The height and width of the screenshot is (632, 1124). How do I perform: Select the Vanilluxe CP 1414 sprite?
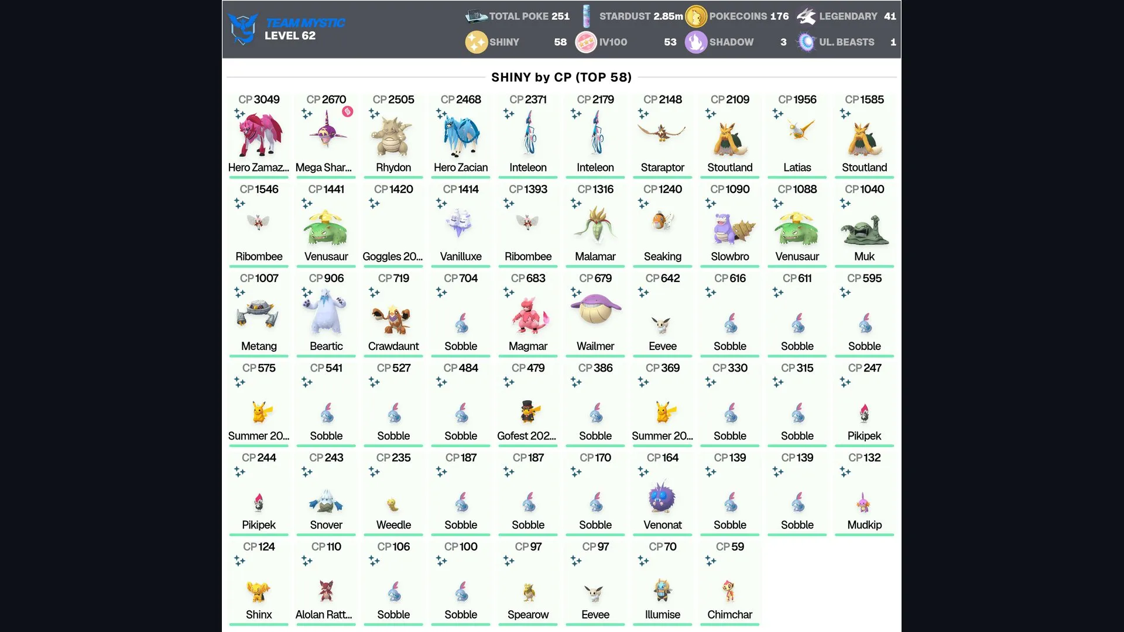point(460,223)
